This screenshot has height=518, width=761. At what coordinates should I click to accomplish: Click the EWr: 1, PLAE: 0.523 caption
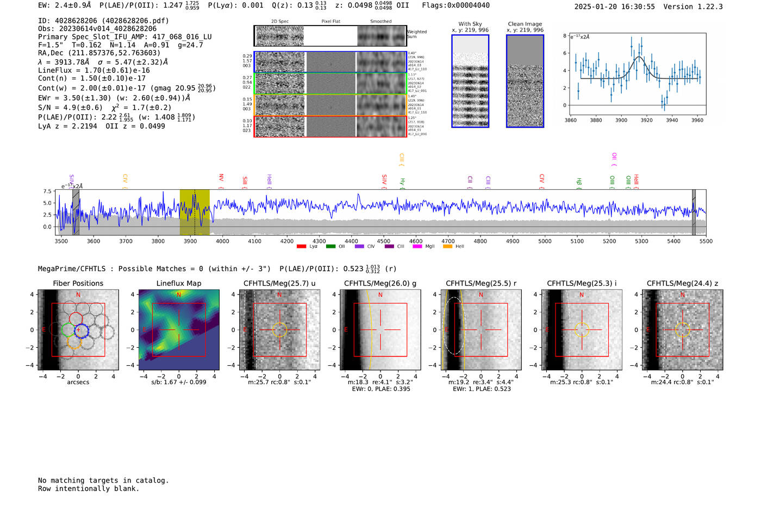[481, 389]
